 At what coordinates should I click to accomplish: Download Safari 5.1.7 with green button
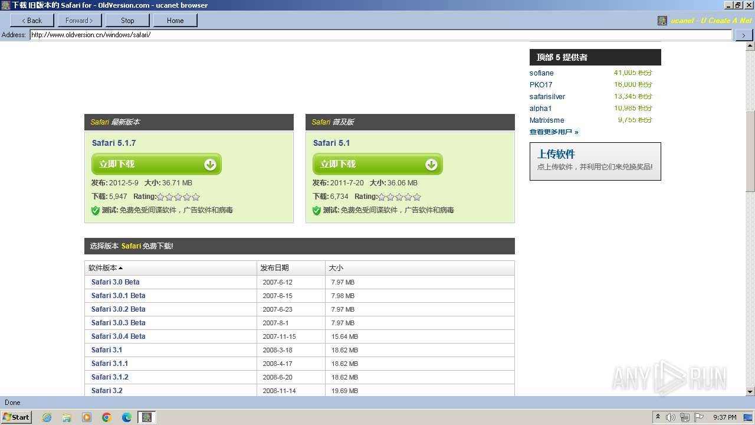tap(156, 164)
